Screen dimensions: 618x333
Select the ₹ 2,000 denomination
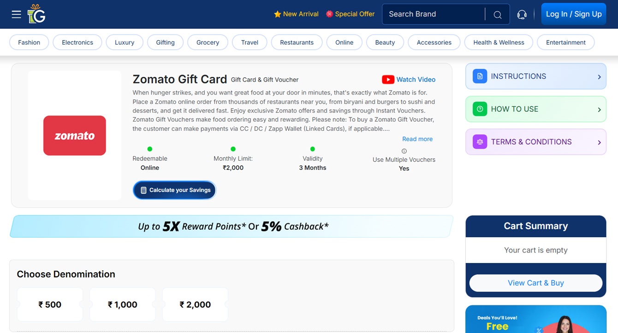coord(195,304)
